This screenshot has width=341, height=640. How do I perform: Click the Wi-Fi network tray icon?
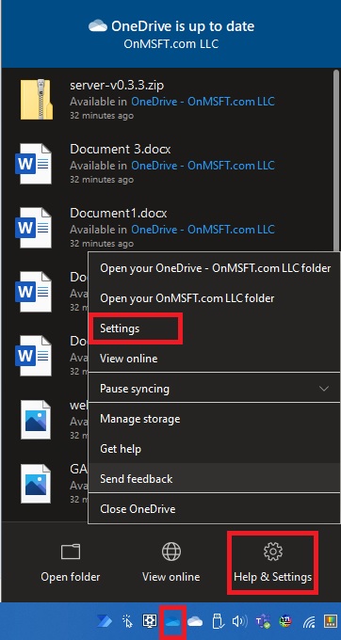coord(309,622)
